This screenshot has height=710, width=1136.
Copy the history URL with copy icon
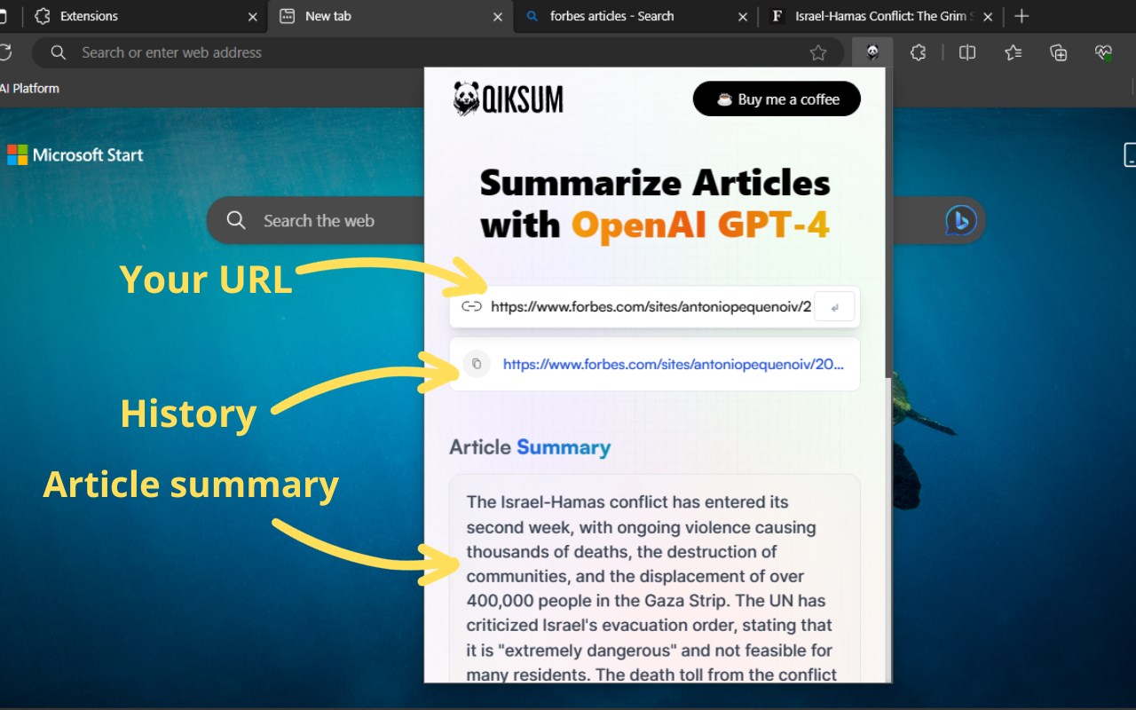pos(477,363)
